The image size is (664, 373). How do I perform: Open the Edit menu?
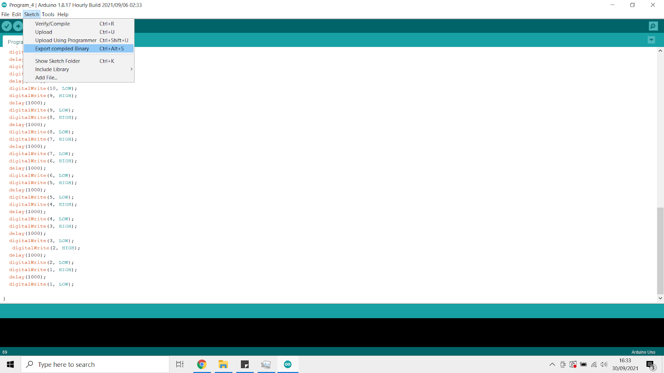pos(17,15)
